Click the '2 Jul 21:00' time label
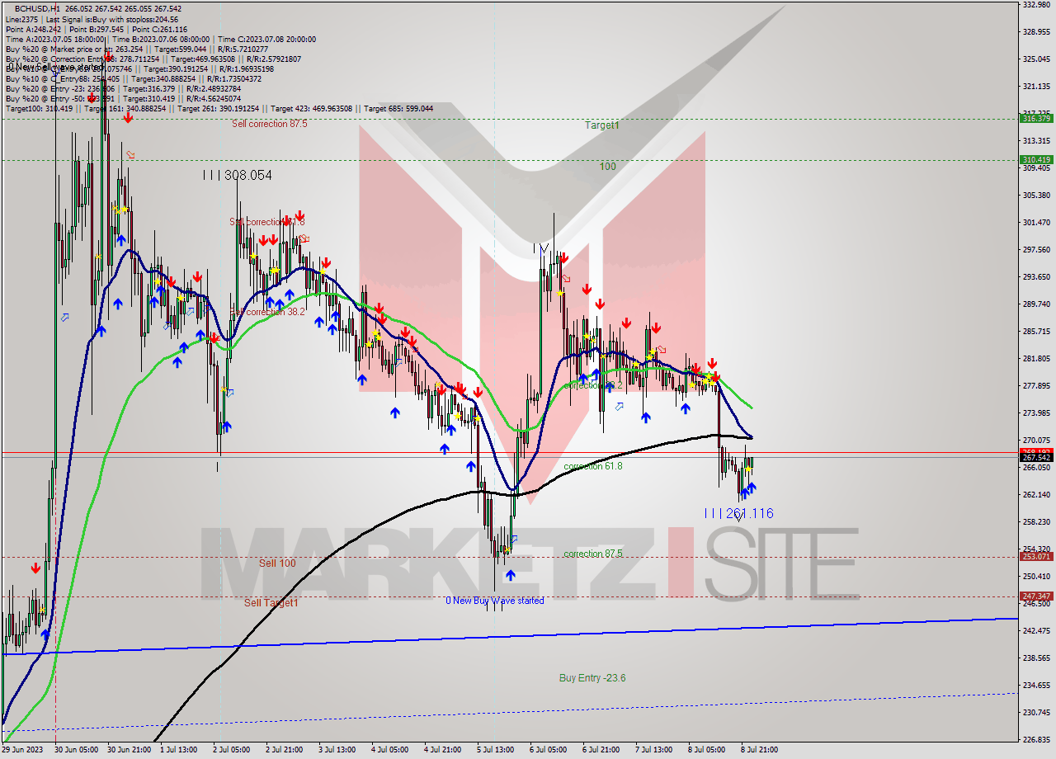 (x=285, y=750)
